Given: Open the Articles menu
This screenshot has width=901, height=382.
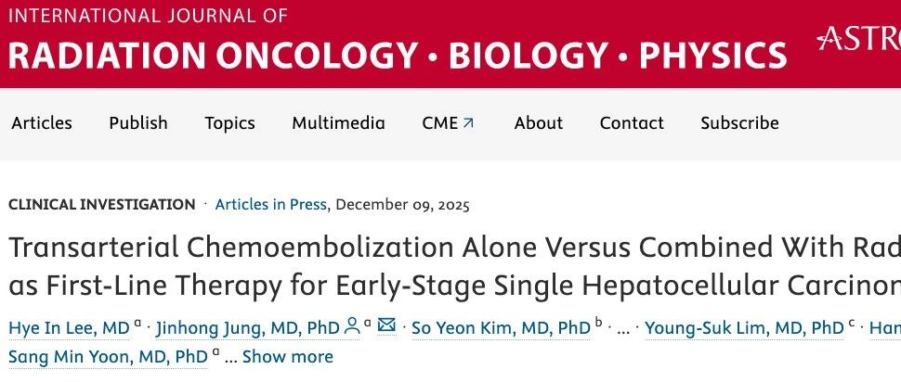Looking at the screenshot, I should pyautogui.click(x=42, y=122).
